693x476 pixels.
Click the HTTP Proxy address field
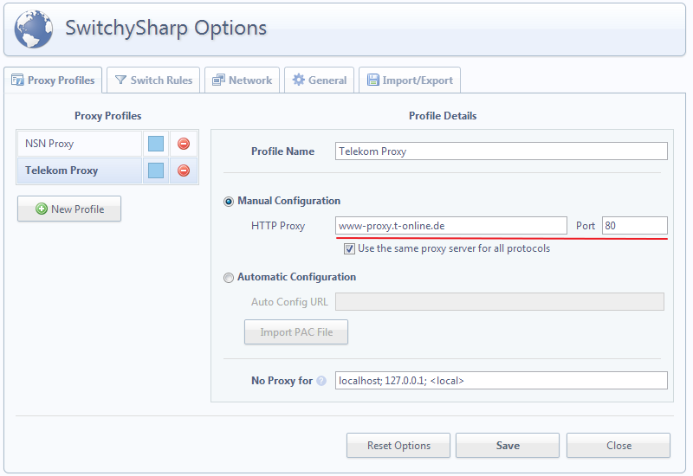coord(450,226)
